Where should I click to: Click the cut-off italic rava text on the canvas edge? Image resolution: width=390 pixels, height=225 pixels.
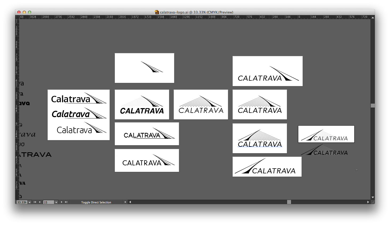point(27,134)
